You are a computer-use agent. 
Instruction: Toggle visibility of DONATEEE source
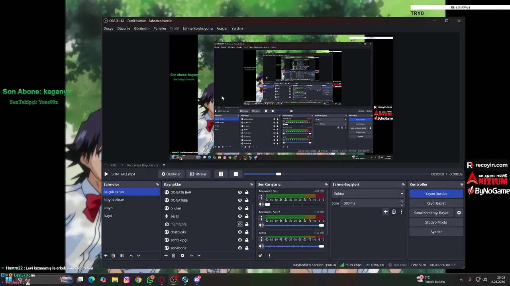(x=240, y=200)
